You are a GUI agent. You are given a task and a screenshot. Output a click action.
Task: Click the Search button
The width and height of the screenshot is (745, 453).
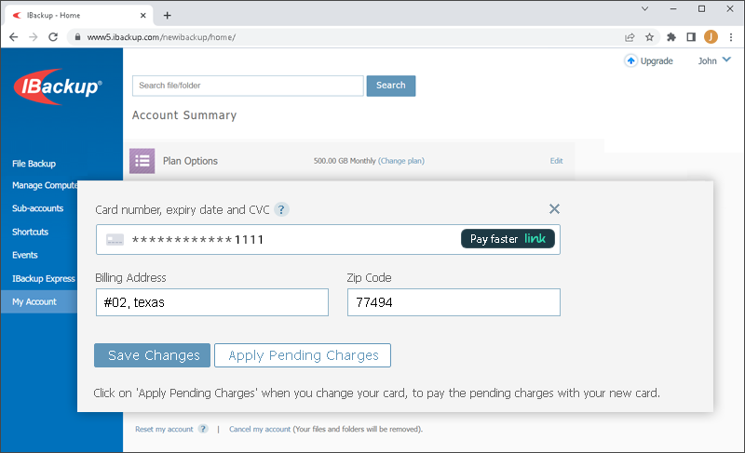(x=390, y=86)
